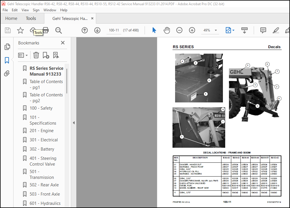Activate the Hand pan tool
Viewport: 290px width, 208px height.
167,30
